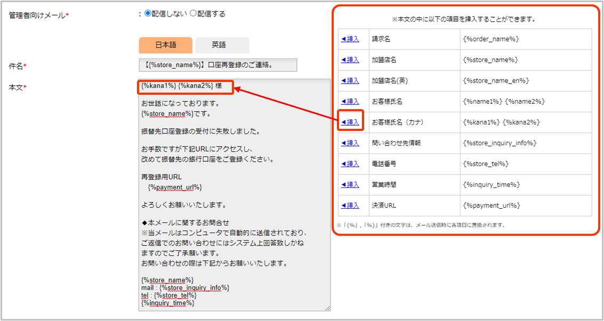The width and height of the screenshot is (604, 321).
Task: Select the 配信しない radio button
Action: pos(148,14)
